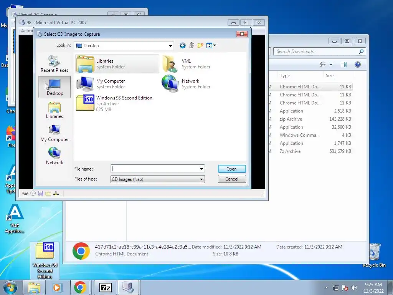The height and width of the screenshot is (295, 393).
Task: Select Network in the places bar
Action: coord(54,156)
